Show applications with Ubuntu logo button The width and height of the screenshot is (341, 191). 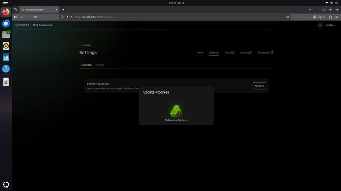click(6, 185)
